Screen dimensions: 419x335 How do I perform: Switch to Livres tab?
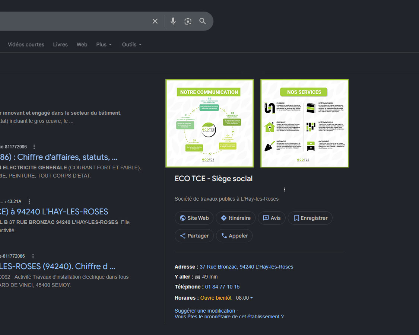pos(60,45)
